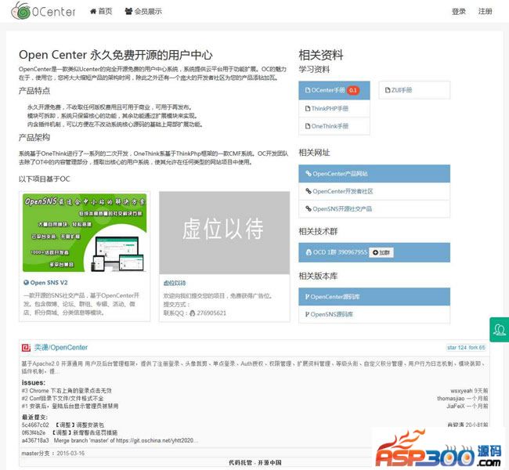The image size is (509, 470).
Task: Click the globe icon beside Open SNS V2
Action: [x=27, y=283]
